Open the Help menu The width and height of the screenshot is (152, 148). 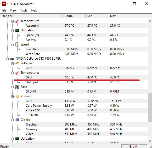34,10
